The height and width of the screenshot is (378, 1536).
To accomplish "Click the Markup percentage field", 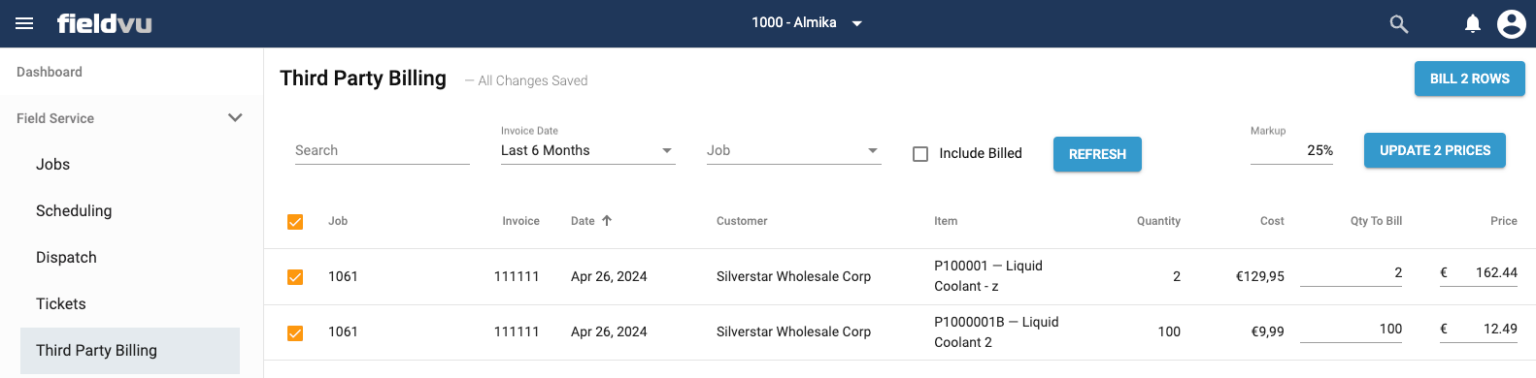I will pyautogui.click(x=1291, y=150).
